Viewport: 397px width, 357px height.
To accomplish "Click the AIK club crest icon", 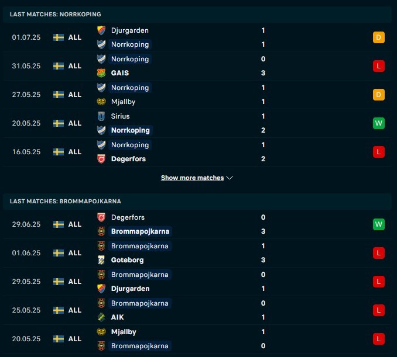I will pyautogui.click(x=101, y=317).
